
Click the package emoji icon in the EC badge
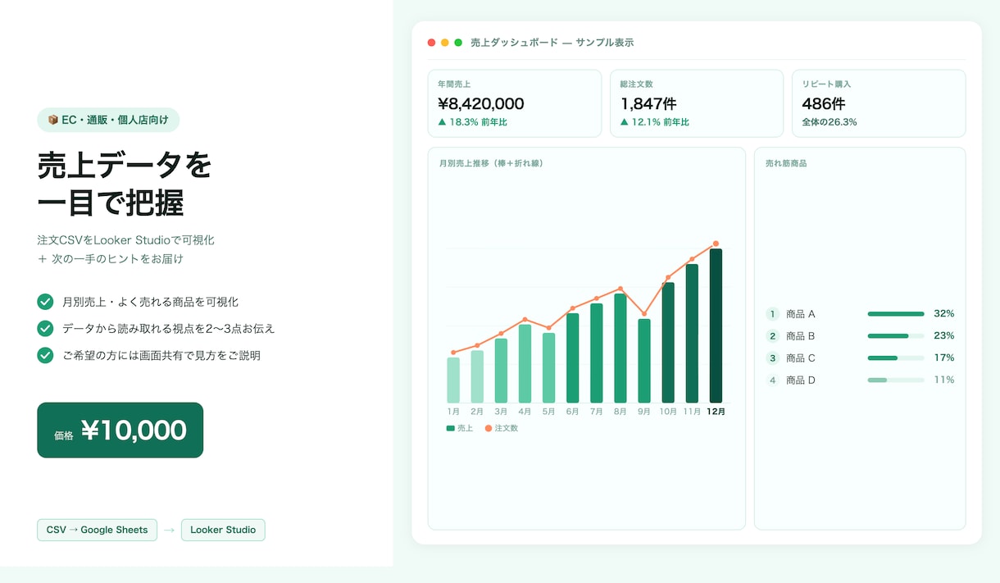52,120
